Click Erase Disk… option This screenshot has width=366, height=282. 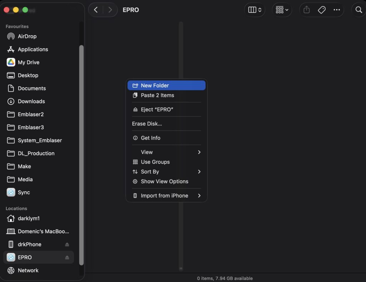pyautogui.click(x=147, y=124)
